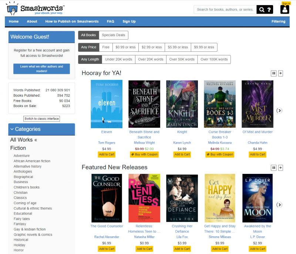The width and height of the screenshot is (296, 254).
Task: Add Eleven by Tom Rogers to cart
Action: pyautogui.click(x=107, y=155)
